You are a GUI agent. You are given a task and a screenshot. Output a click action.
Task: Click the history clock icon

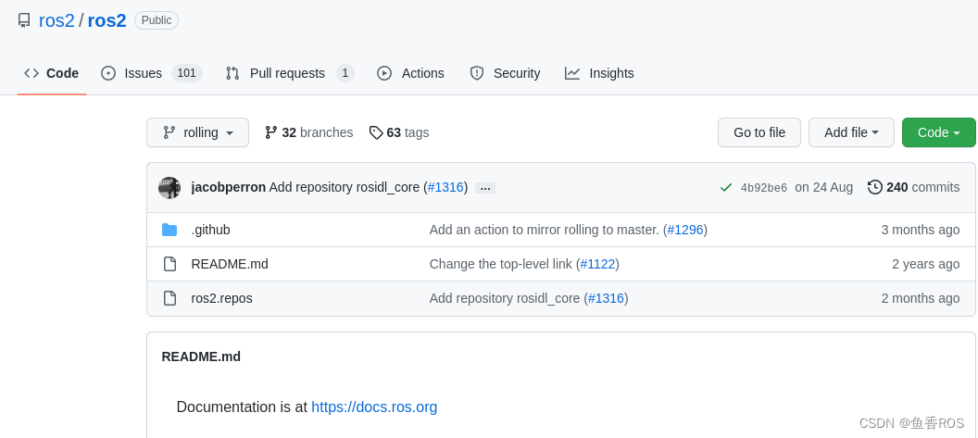click(x=875, y=188)
